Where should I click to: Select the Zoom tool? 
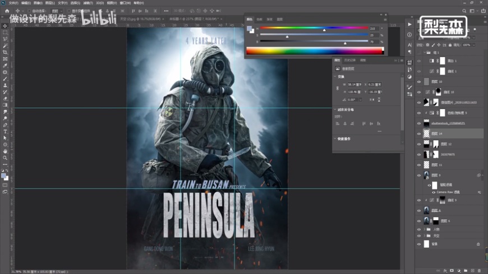pos(5,158)
